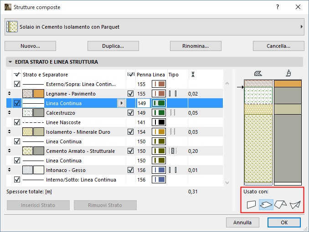The width and height of the screenshot is (309, 232).
Task: Toggle the Cemento Armato - Strutturale pen checkbox
Action: 131,151
